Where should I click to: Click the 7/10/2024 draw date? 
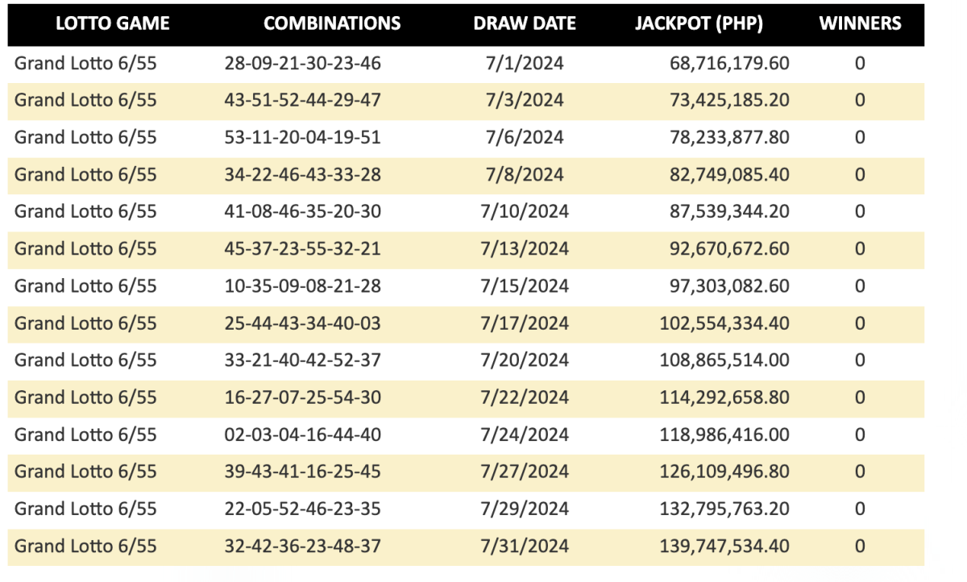pos(525,212)
